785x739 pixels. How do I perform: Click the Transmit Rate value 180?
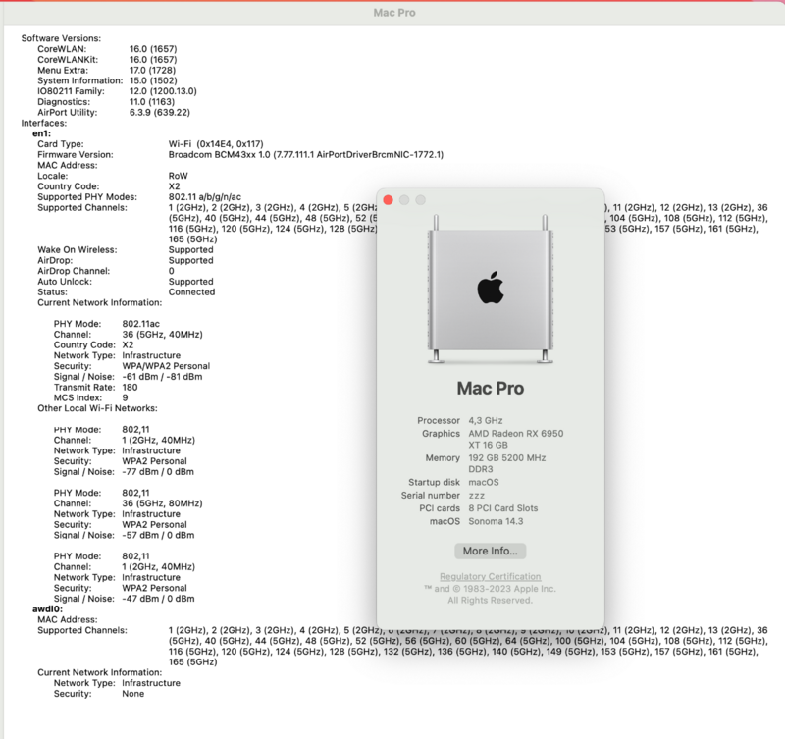130,387
